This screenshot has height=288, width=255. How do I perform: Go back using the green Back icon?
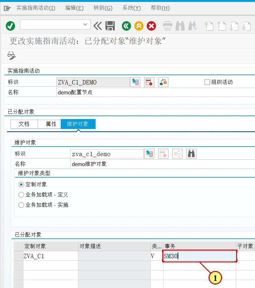pyautogui.click(x=127, y=26)
